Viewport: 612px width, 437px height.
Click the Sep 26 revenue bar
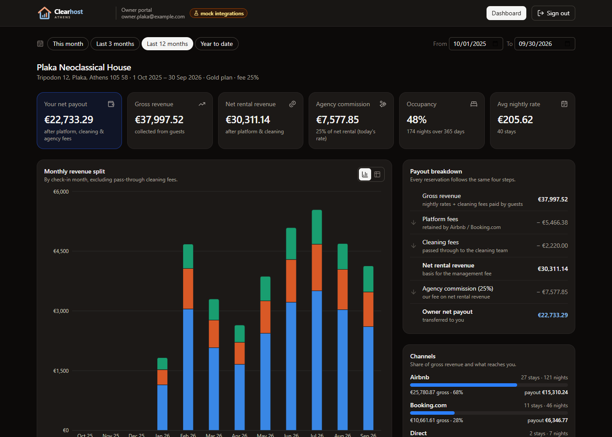[369, 348]
